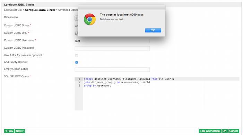Click the green Prev button
This screenshot has width=243, height=136.
pos(9,131)
